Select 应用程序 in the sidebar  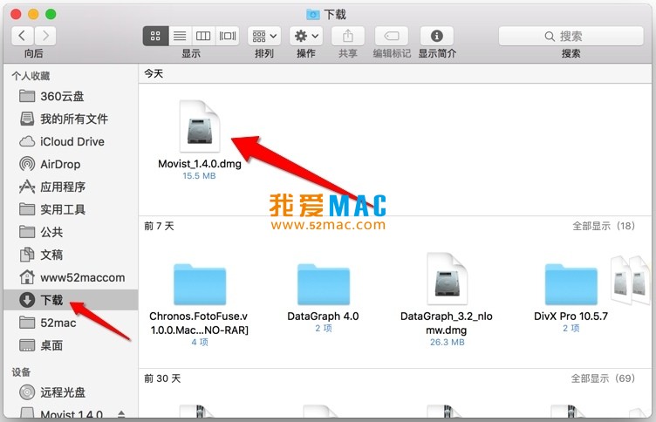point(63,187)
